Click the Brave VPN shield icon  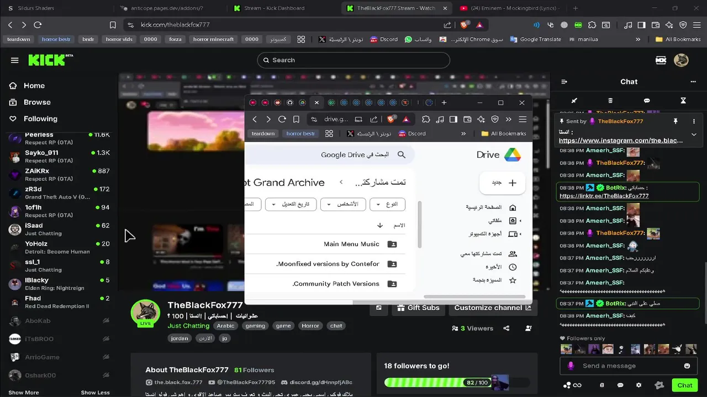coord(683,25)
